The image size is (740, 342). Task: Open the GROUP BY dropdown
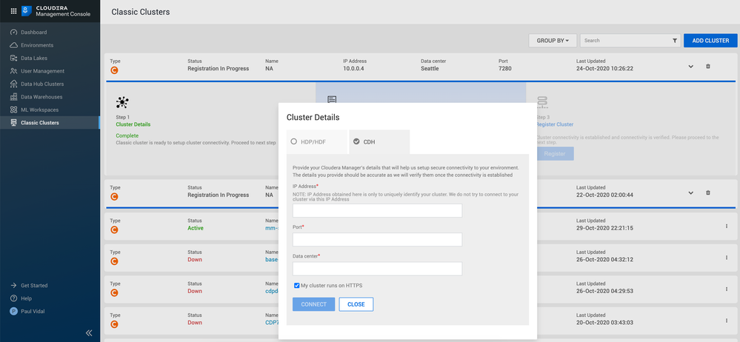[x=552, y=41]
